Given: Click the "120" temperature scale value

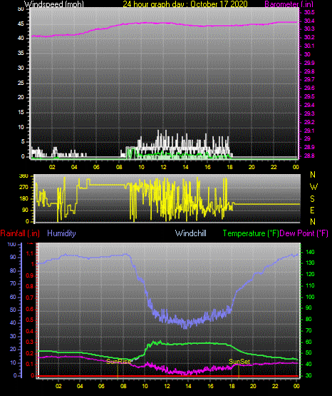Looking at the screenshot, I should pyautogui.click(x=310, y=274).
